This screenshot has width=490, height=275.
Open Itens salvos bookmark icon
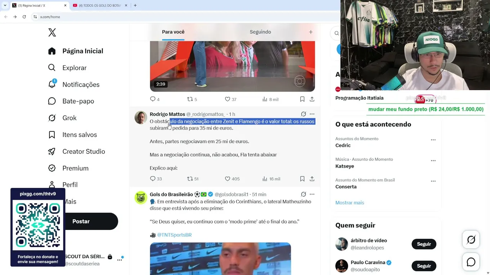coord(52,135)
